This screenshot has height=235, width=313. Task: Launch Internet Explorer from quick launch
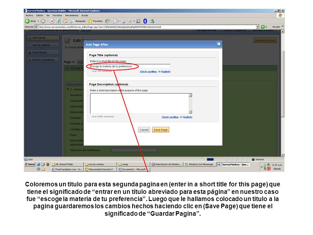(38, 164)
